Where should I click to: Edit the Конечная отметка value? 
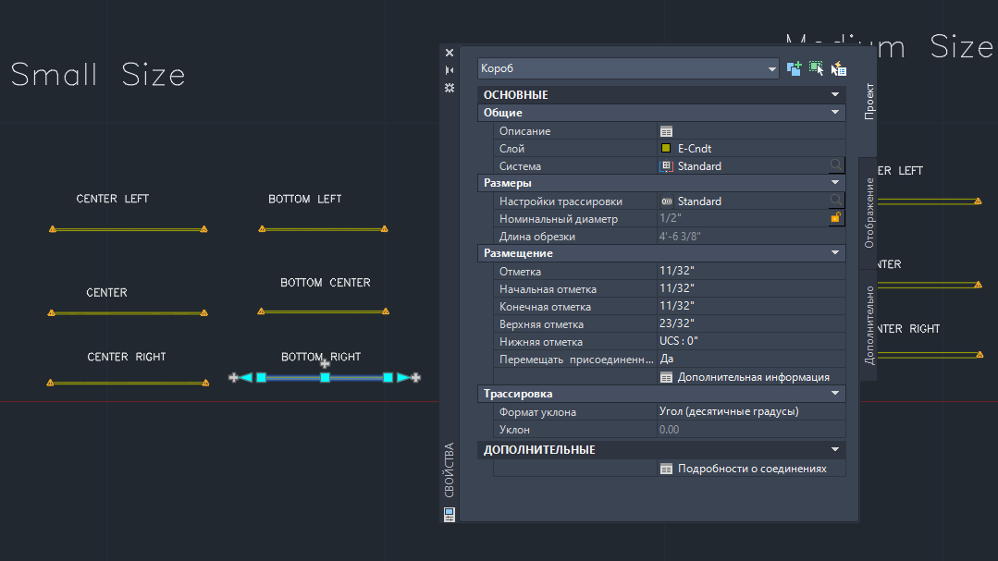751,307
